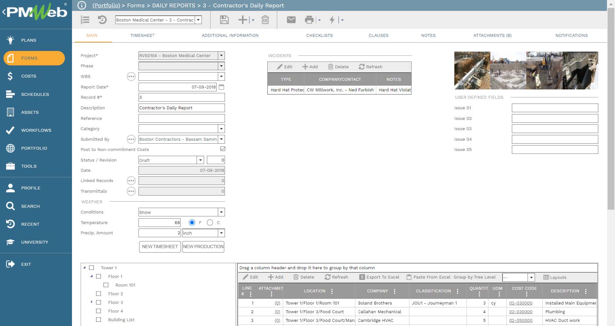This screenshot has height=326, width=615.
Task: Expand the Floor 3 tree node
Action: (92, 302)
